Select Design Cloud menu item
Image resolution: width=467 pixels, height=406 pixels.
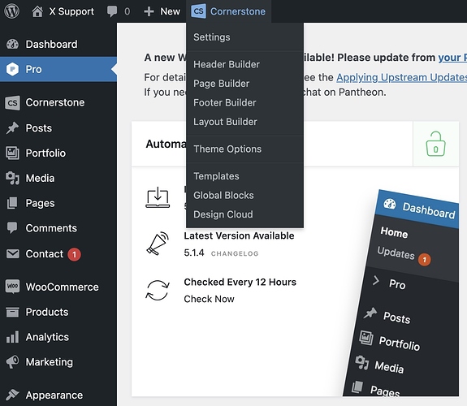click(223, 214)
